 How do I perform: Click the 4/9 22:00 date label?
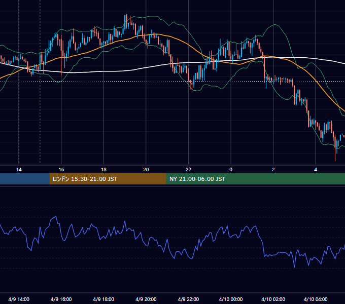click(188, 299)
